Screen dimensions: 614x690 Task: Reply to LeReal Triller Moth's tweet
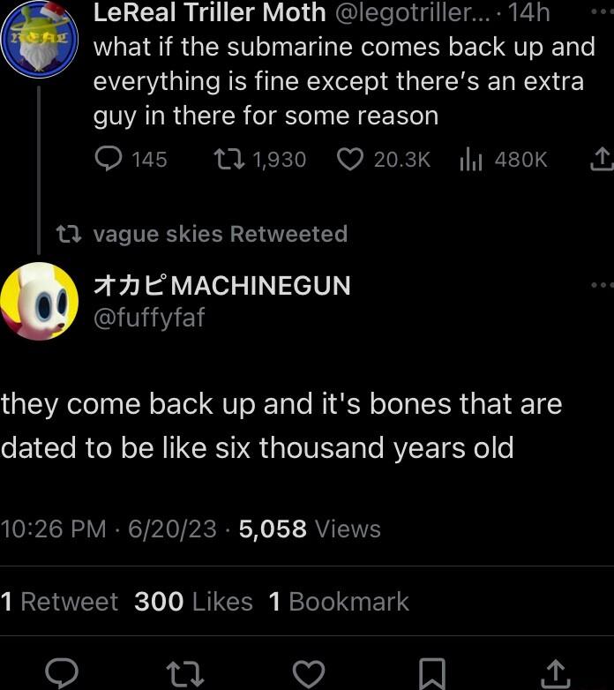(x=109, y=159)
